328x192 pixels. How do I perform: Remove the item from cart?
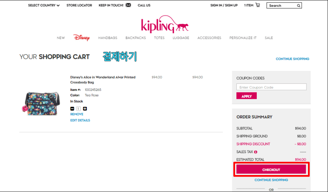[77, 114]
